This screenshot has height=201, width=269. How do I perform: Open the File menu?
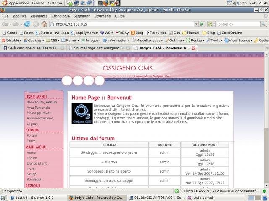(x=5, y=16)
